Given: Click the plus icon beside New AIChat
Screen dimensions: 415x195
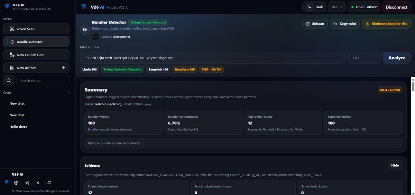Looking at the screenshot, I should pyautogui.click(x=64, y=68).
